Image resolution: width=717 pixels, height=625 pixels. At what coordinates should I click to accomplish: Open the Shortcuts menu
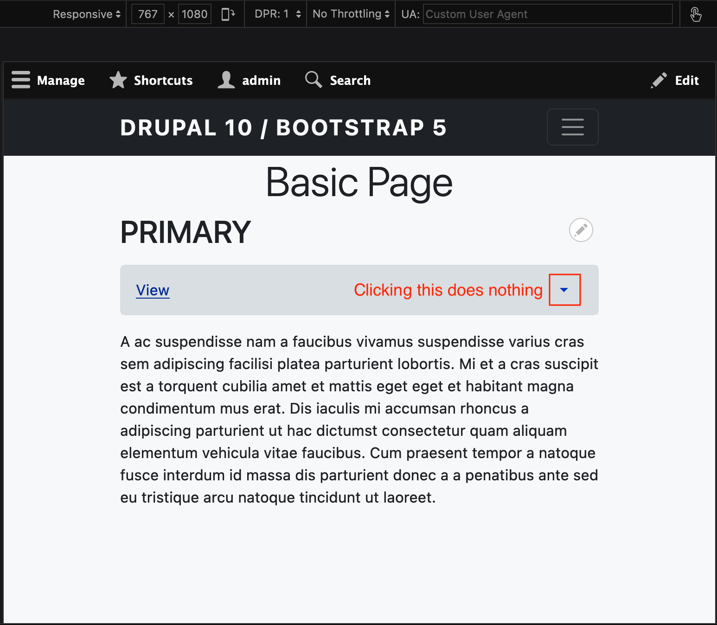[x=163, y=80]
